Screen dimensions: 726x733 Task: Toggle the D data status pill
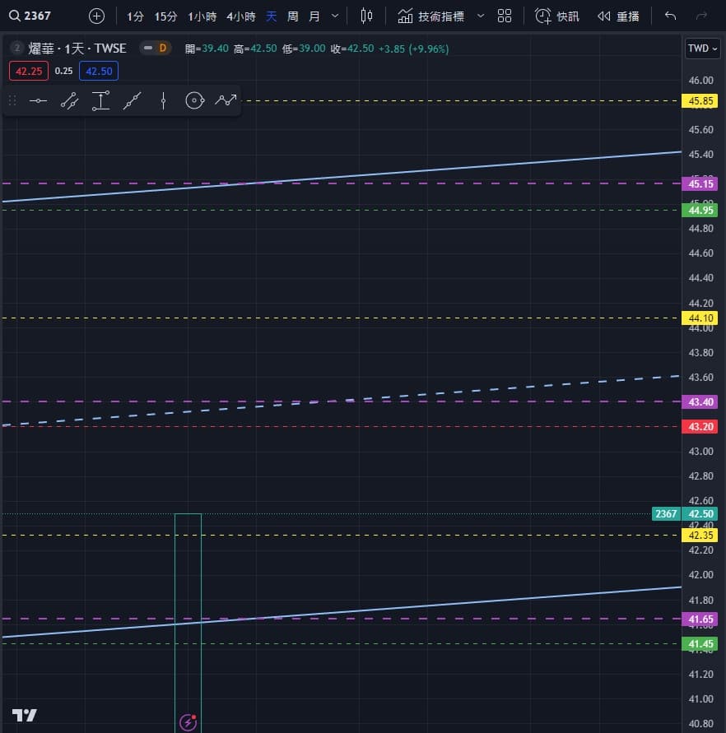click(154, 49)
